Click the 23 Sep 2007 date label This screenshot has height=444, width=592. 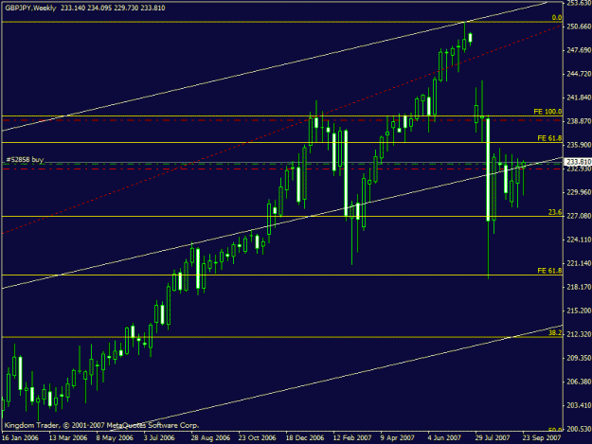point(542,438)
